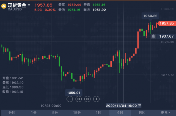
Task: Click the price alert bell icon
Action: pos(153,36)
